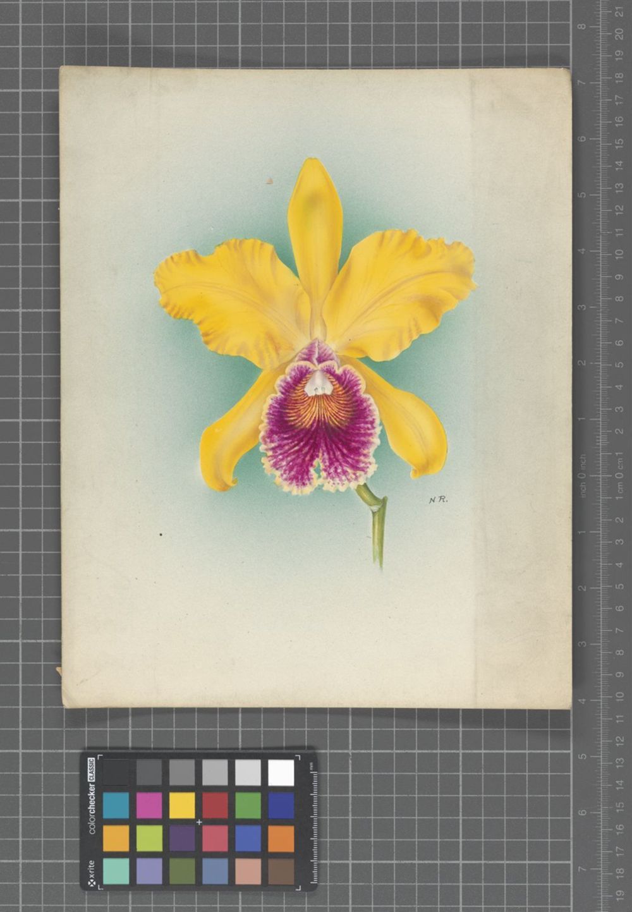Pick the magenta swatch on the color checker
Screen dimensions: 632x912
pyautogui.click(x=149, y=805)
